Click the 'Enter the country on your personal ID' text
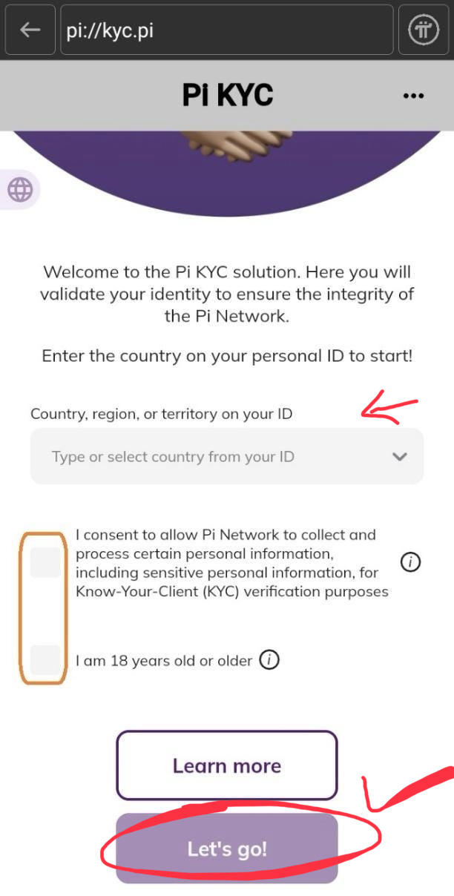Viewport: 454px width, 896px height. [227, 356]
